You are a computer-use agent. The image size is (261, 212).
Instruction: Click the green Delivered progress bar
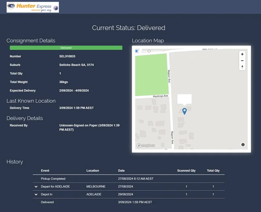pyautogui.click(x=66, y=48)
